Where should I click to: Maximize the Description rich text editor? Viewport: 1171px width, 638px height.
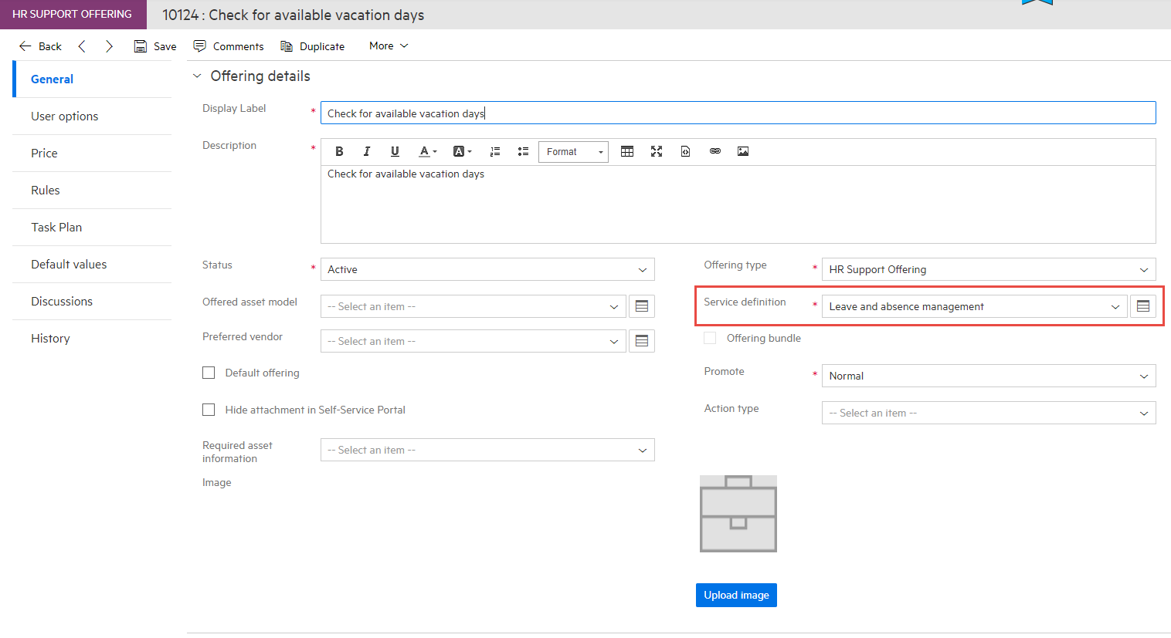pos(656,151)
